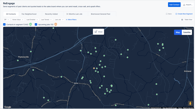Click the Arno town label on map
The width and height of the screenshot is (195, 109).
point(76,83)
